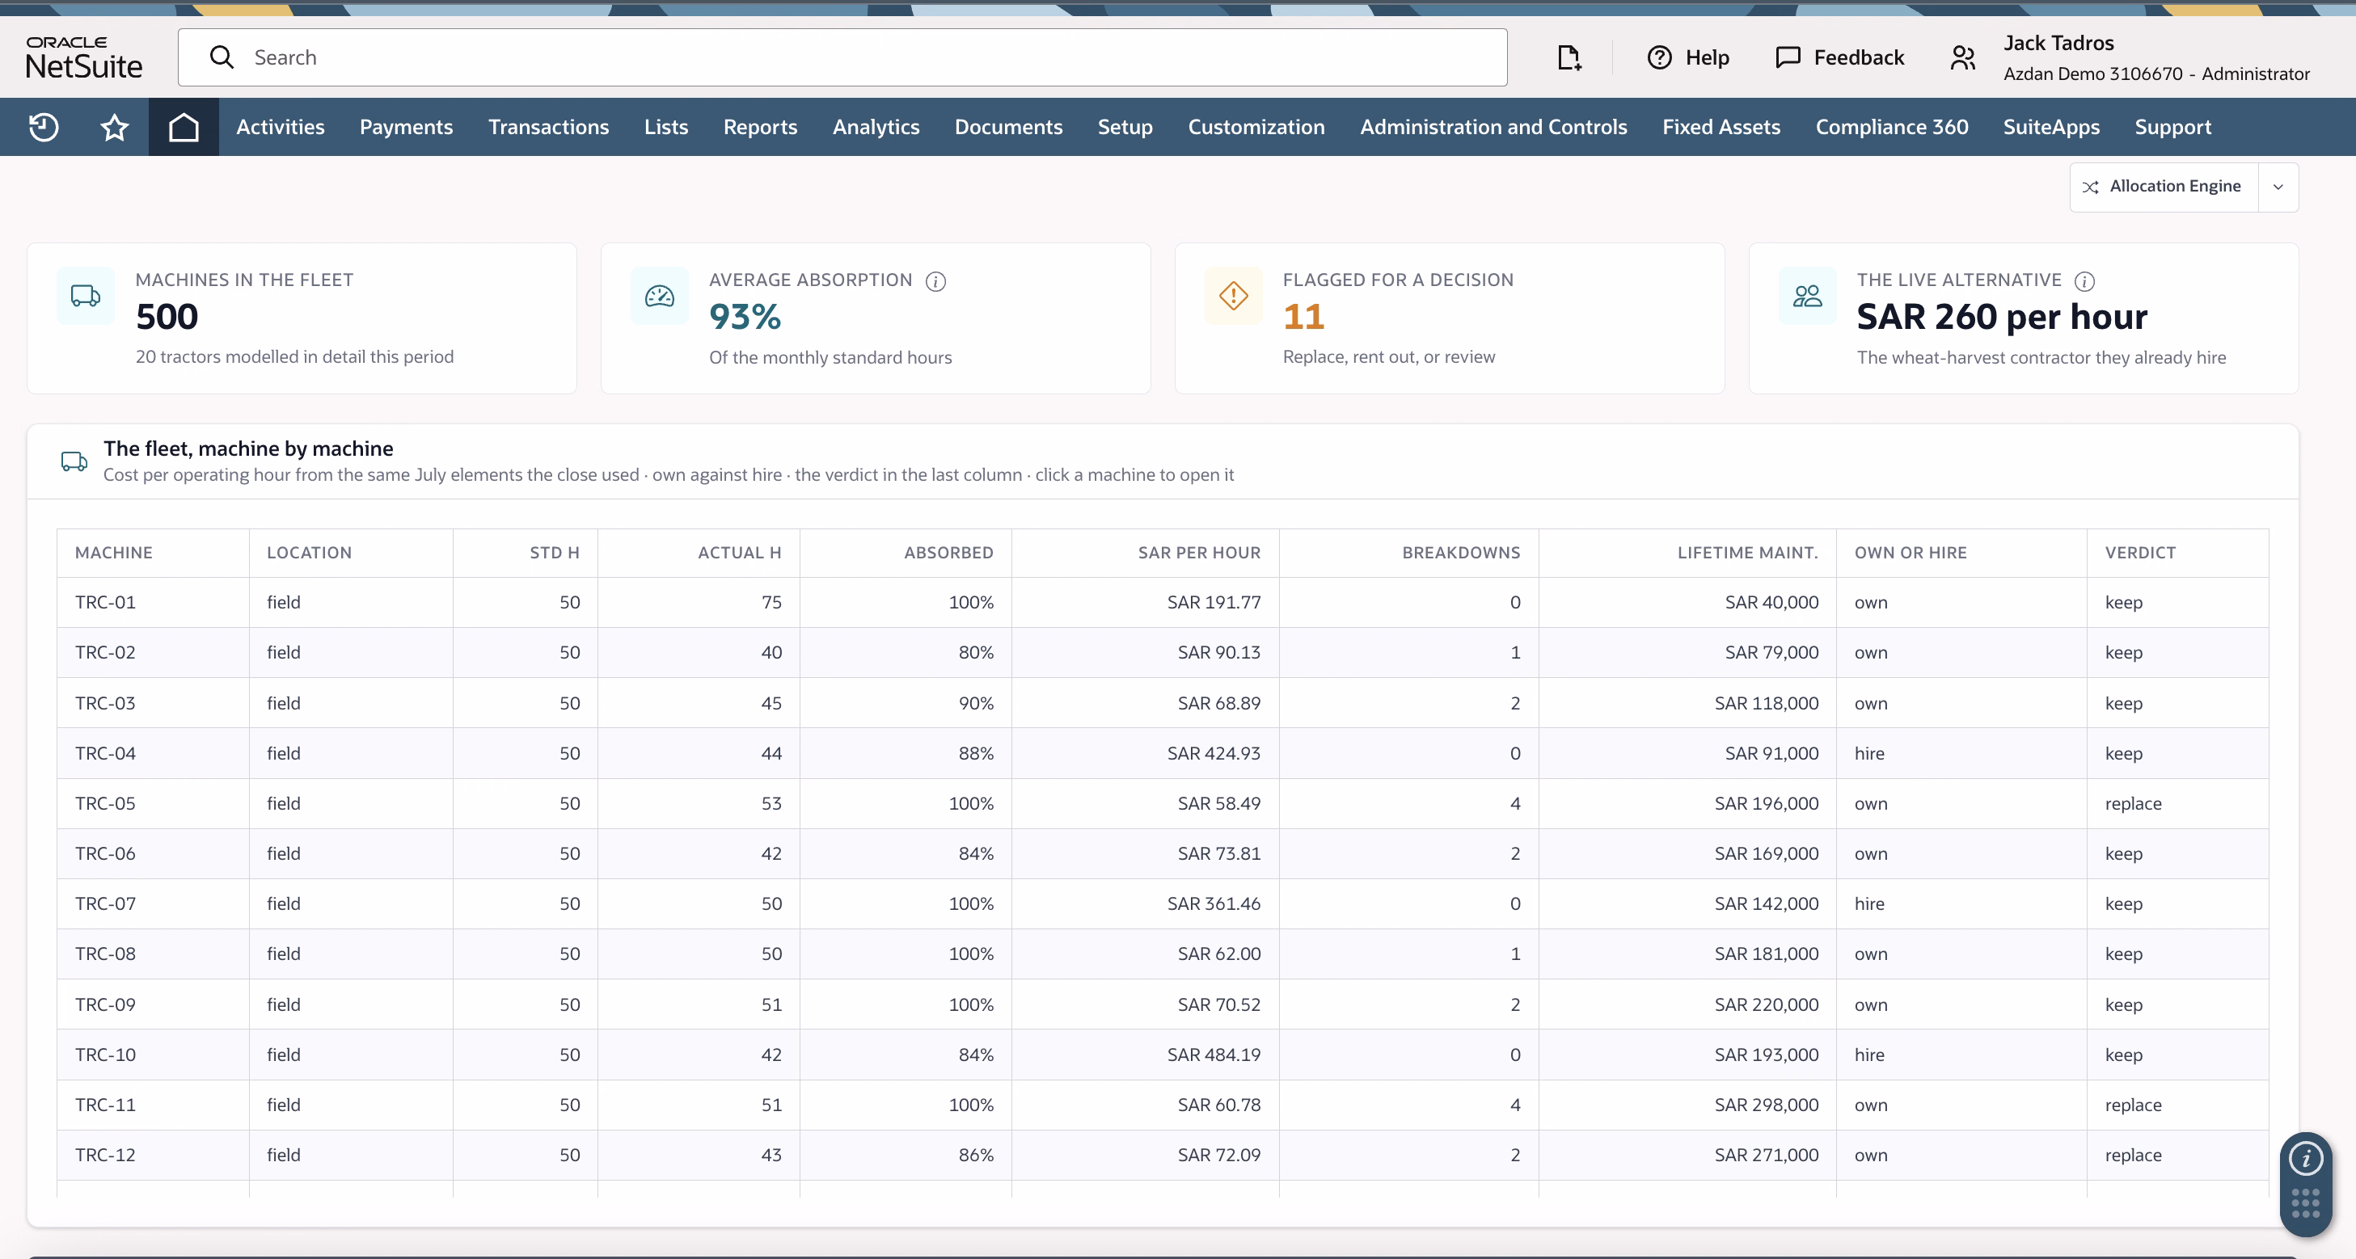The width and height of the screenshot is (2356, 1259).
Task: Open the user role switcher icon
Action: pyautogui.click(x=1961, y=57)
